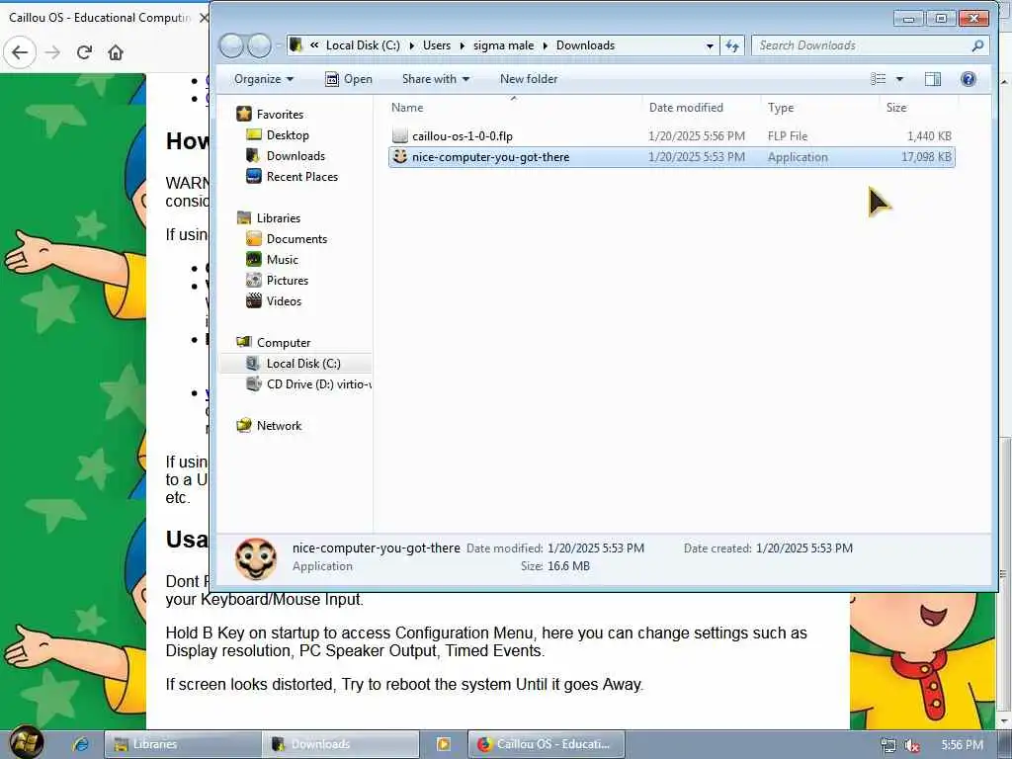The height and width of the screenshot is (759, 1012).
Task: Expand address bar history dropdown arrow
Action: coord(710,45)
